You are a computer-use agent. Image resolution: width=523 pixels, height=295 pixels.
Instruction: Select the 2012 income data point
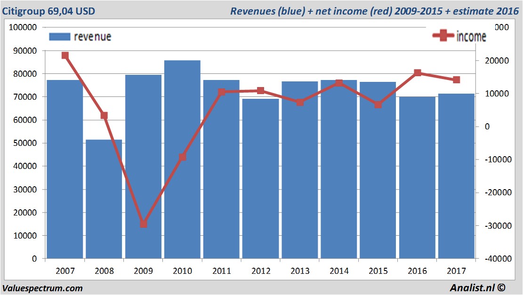[260, 91]
